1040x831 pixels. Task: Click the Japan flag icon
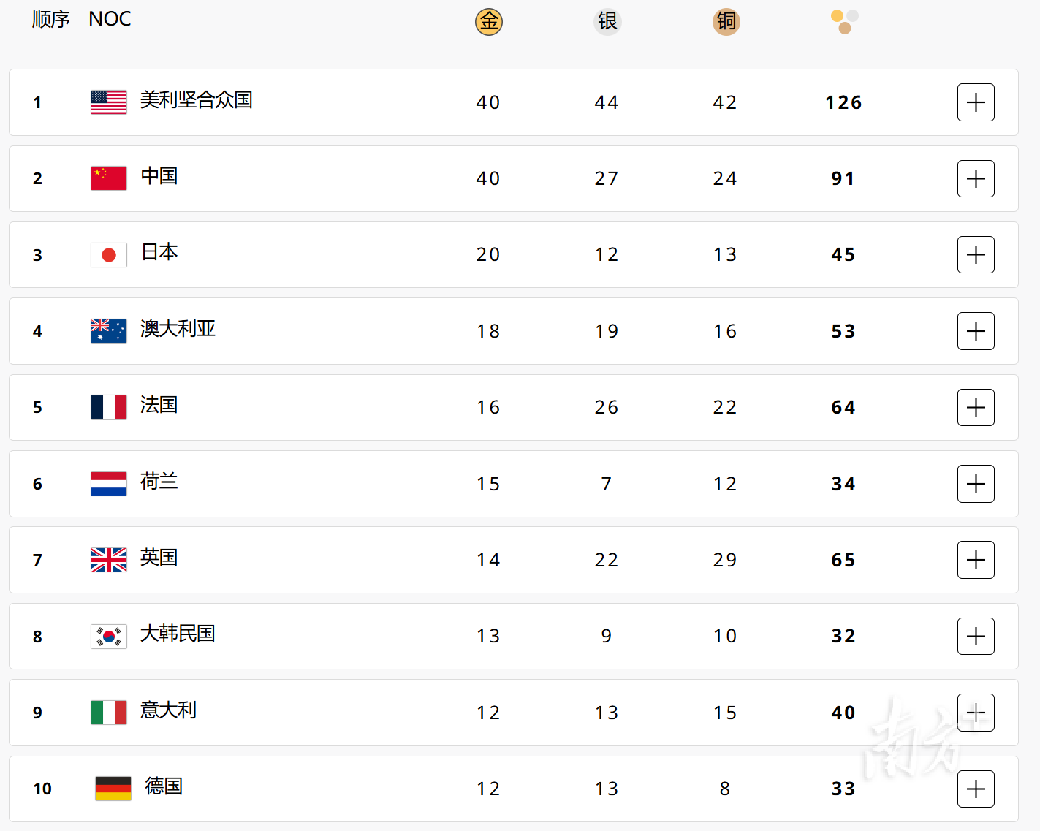point(109,255)
